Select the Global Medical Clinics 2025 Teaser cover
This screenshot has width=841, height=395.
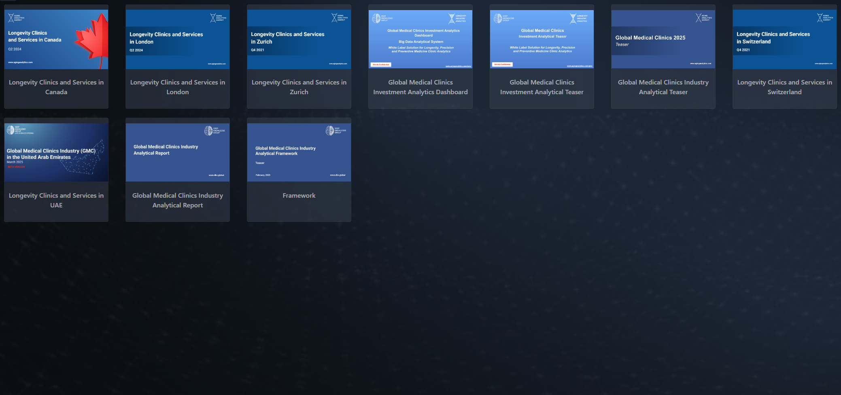(x=663, y=39)
